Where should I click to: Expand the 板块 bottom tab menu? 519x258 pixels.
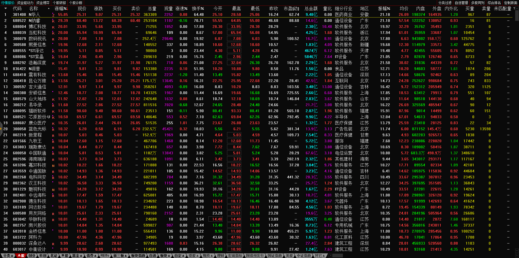[x=165, y=256]
